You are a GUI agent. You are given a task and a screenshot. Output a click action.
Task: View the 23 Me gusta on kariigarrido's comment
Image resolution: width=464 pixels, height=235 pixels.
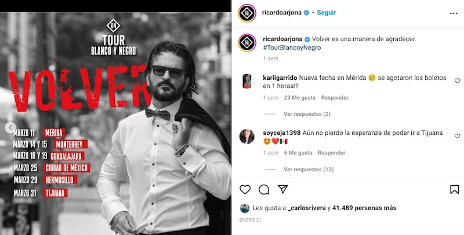299,98
